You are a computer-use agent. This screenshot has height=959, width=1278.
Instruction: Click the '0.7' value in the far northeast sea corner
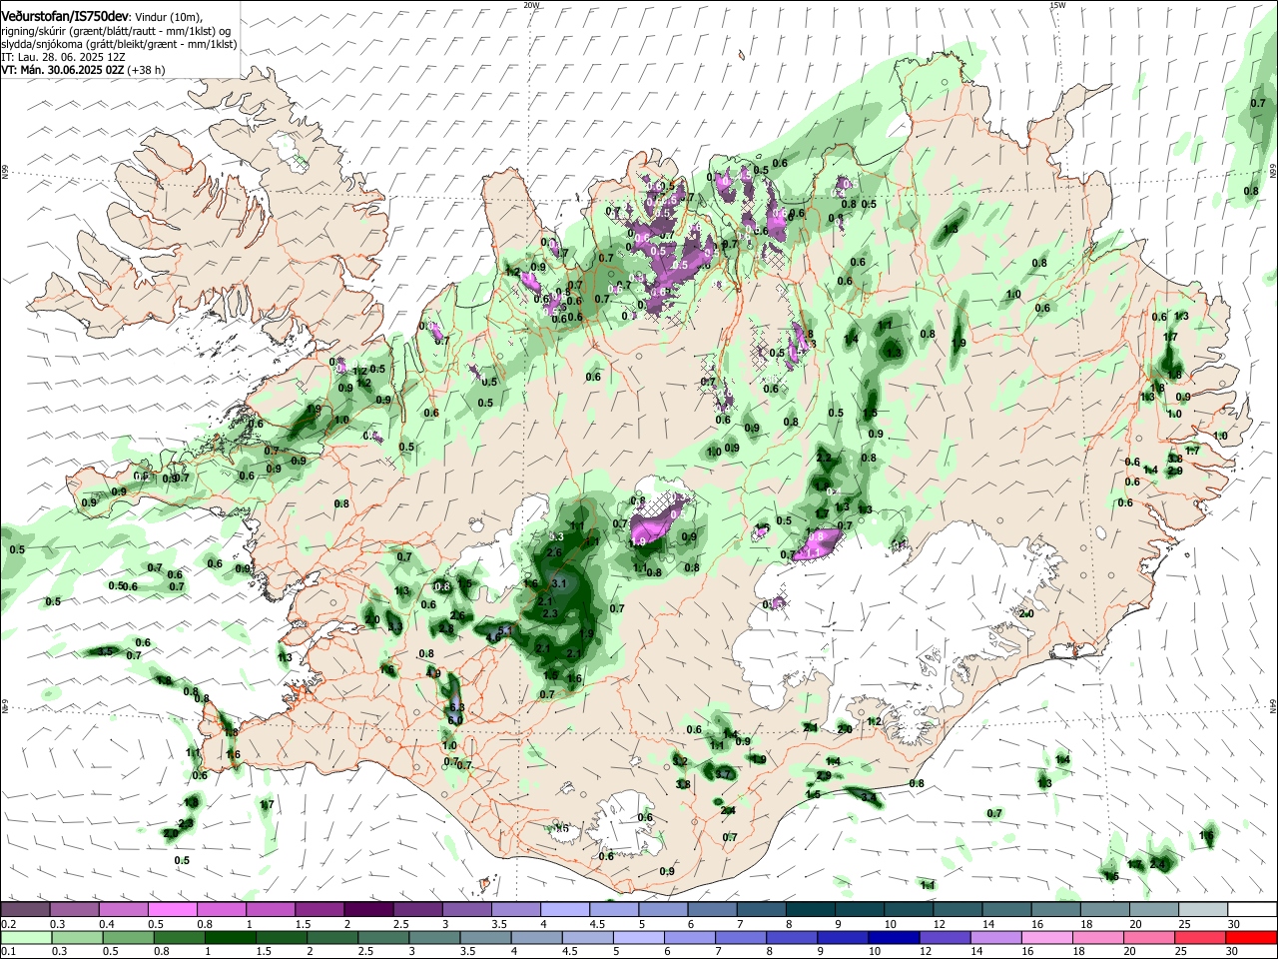[x=1258, y=103]
